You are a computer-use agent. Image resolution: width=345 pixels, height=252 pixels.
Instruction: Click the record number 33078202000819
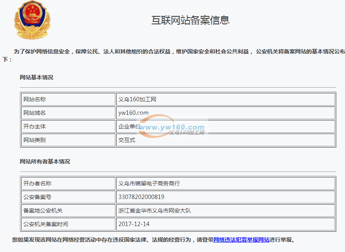141,197
